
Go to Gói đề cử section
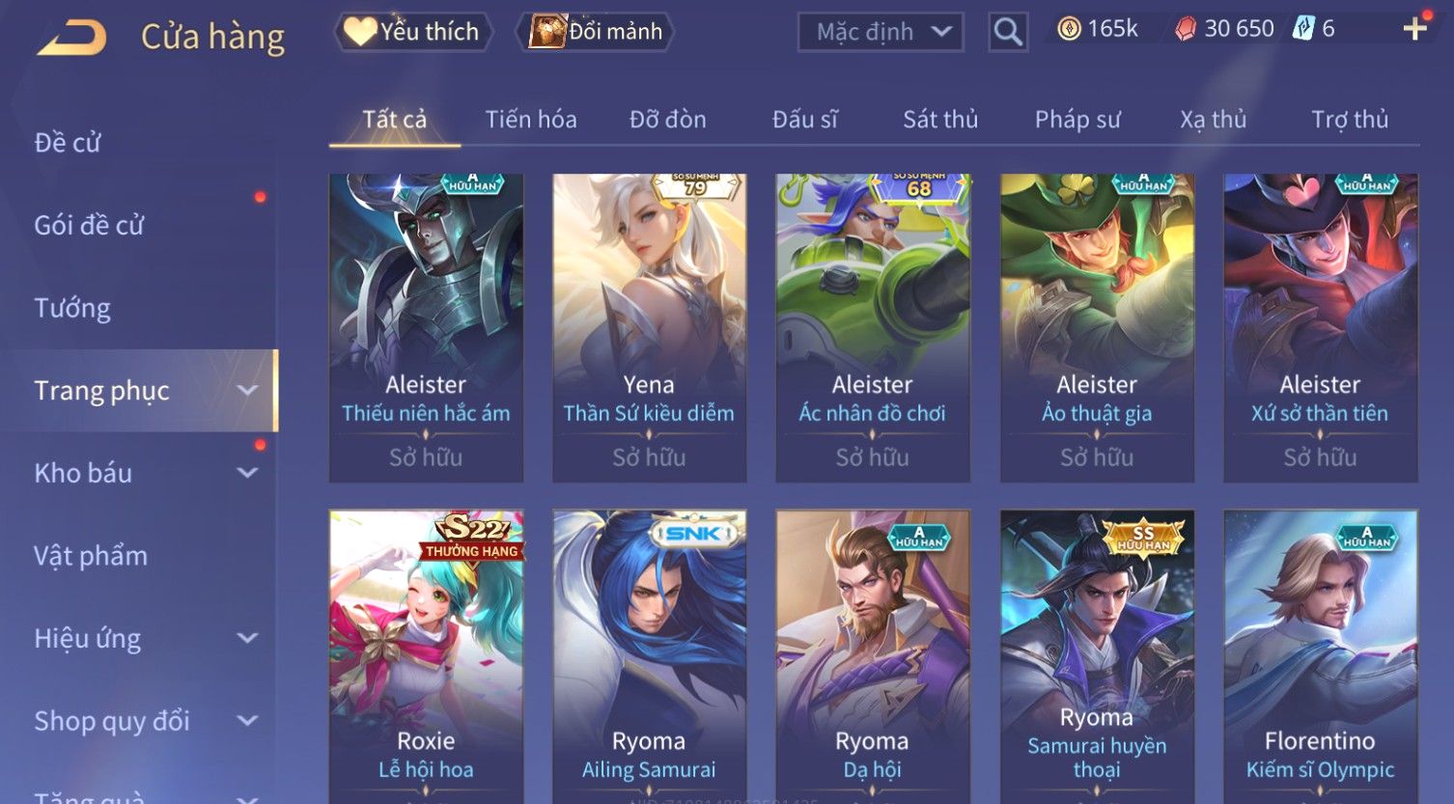coord(89,226)
